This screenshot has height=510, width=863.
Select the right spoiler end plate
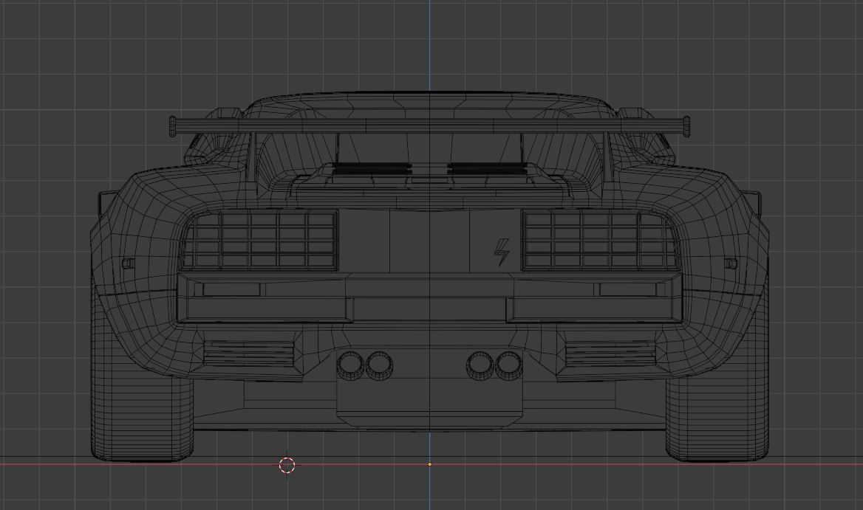(686, 126)
